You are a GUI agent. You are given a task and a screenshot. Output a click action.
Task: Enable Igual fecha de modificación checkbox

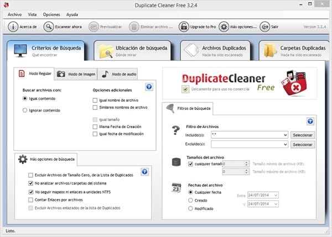point(95,134)
